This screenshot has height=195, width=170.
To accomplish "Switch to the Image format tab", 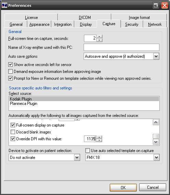I will [x=139, y=17].
